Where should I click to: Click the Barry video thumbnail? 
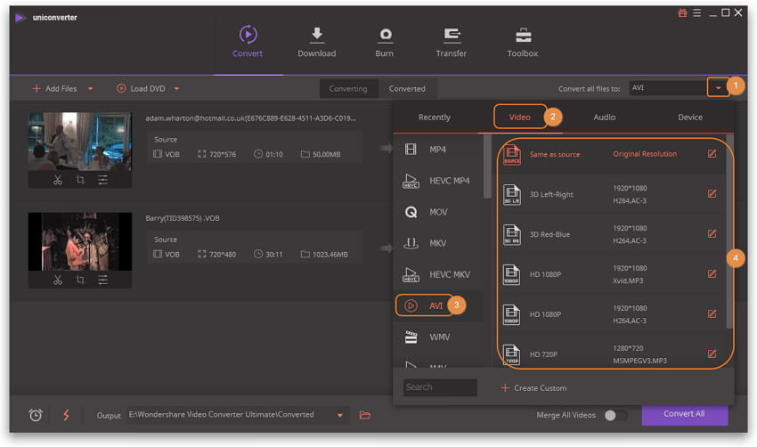click(x=79, y=241)
